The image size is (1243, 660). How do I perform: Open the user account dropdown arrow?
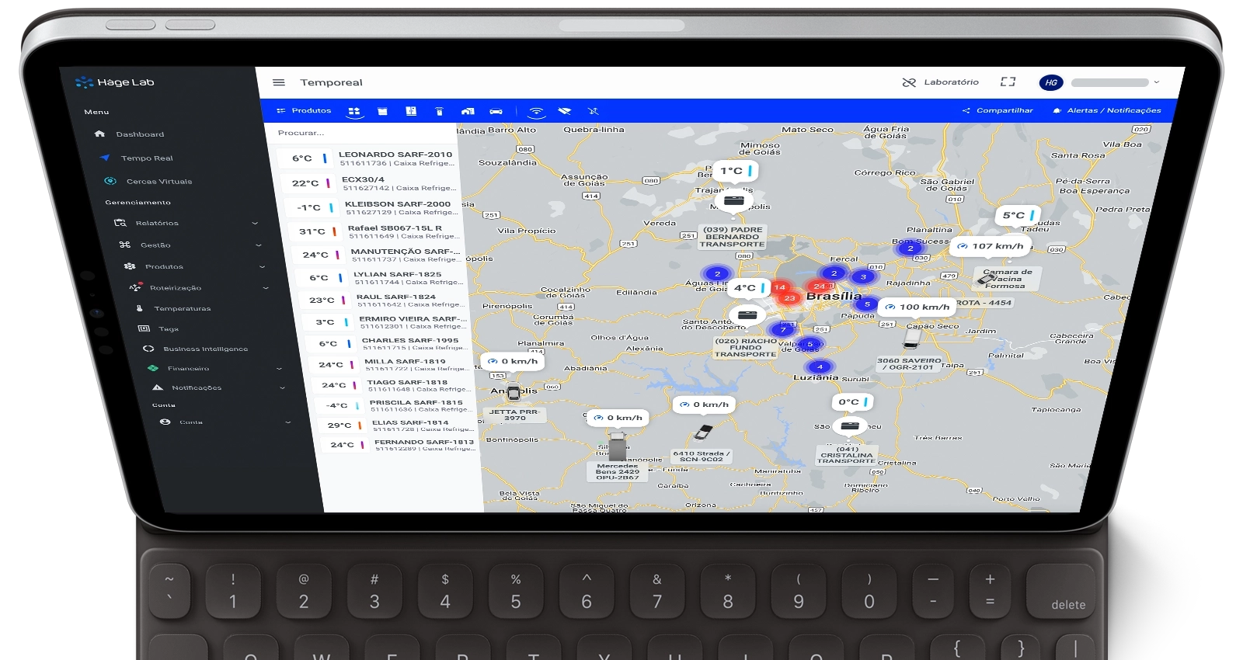(x=1157, y=82)
